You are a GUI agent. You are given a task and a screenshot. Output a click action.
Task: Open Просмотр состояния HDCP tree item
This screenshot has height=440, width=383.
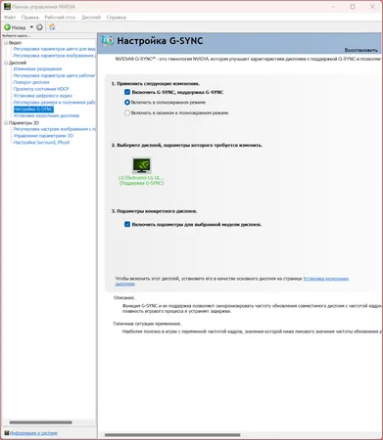click(41, 89)
